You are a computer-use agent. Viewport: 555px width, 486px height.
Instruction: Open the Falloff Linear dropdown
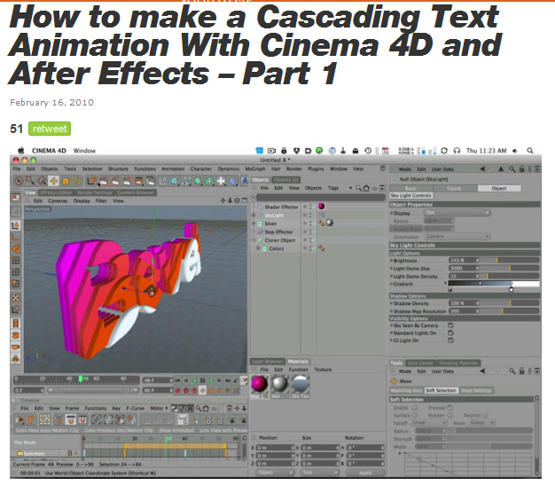coord(429,423)
